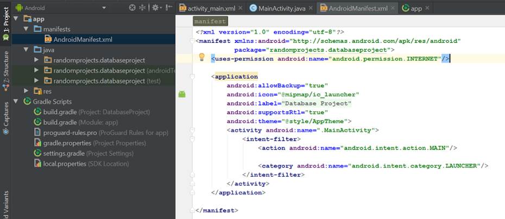Expand the randomprojects.databaseproject (test) package
The image size is (505, 219).
pos(36,80)
